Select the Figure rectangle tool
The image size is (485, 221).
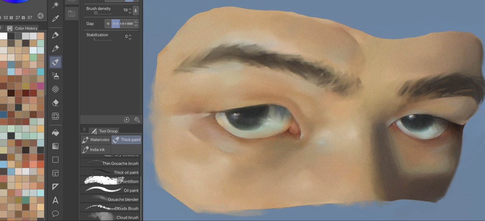point(55,160)
